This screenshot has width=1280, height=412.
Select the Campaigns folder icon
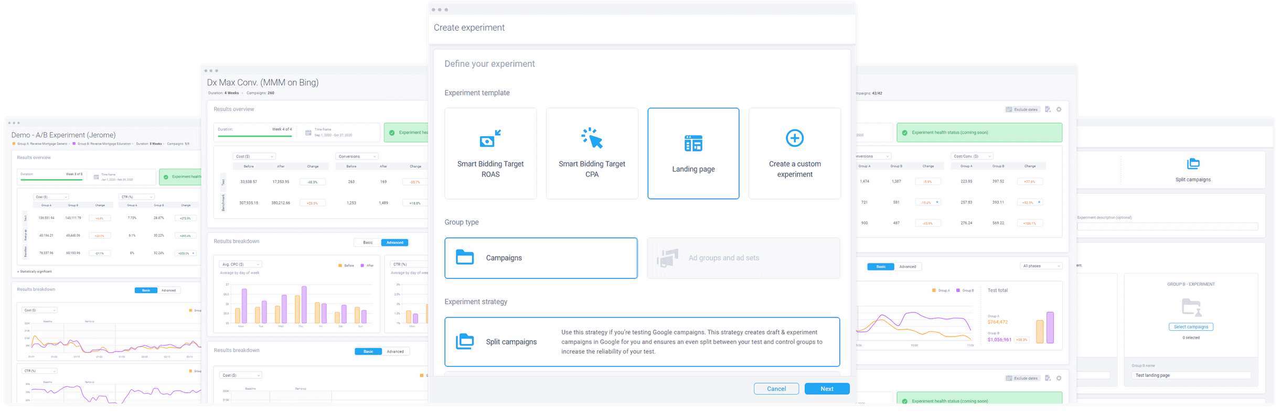click(x=465, y=257)
